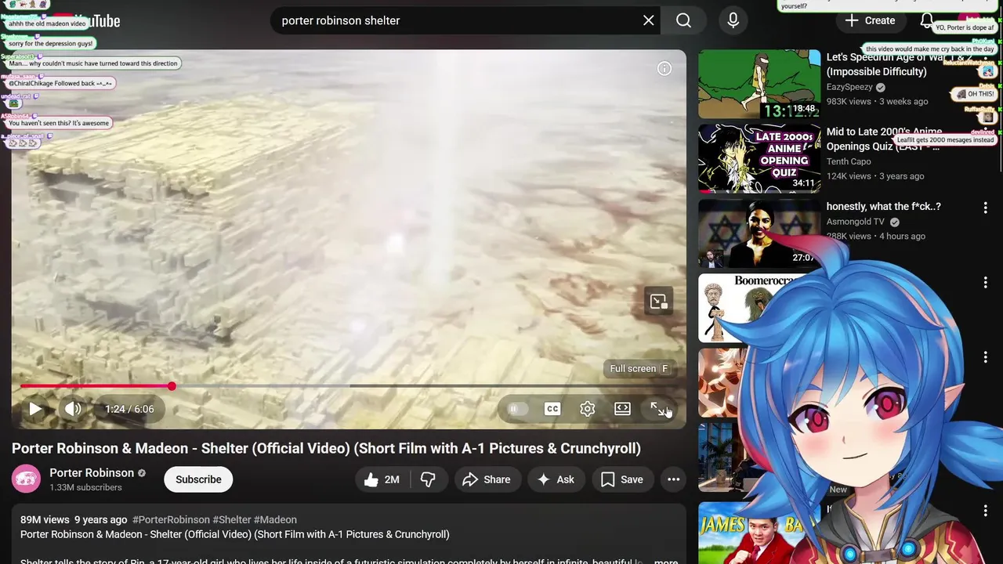Share the video
Image resolution: width=1003 pixels, height=564 pixels.
coord(487,479)
